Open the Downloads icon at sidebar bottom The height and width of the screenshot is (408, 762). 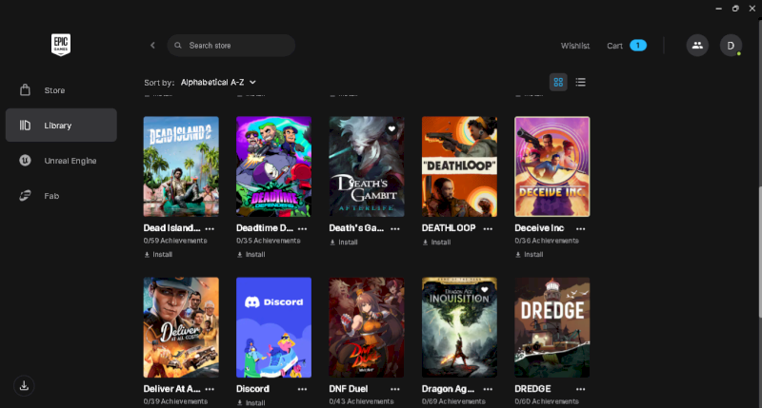click(x=24, y=386)
